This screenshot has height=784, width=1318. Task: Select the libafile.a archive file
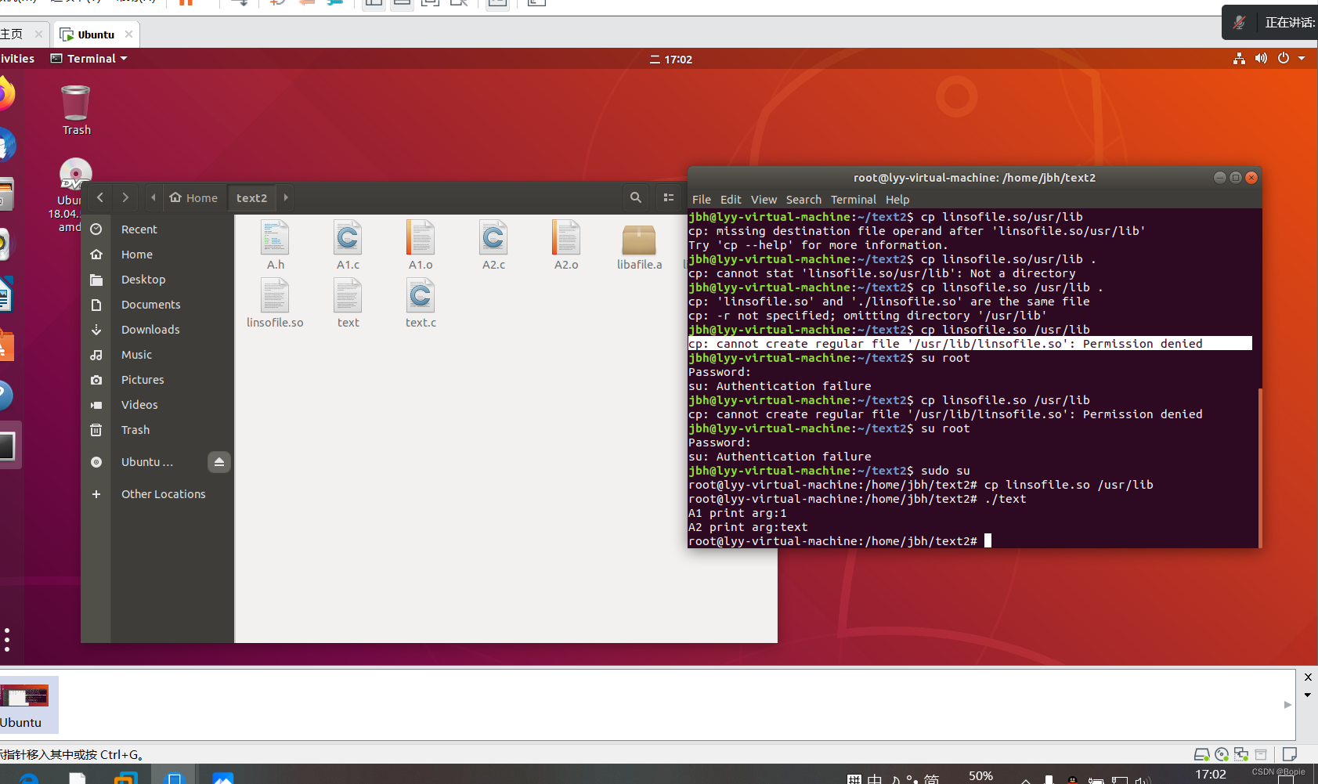(639, 247)
